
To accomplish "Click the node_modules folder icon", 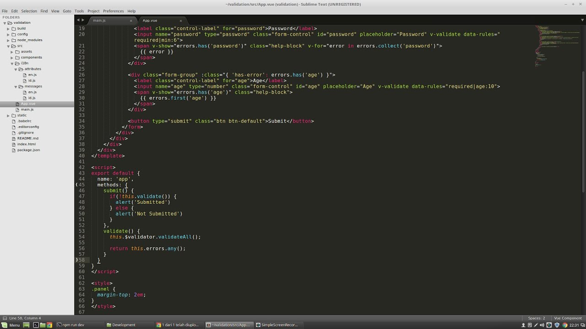I will pos(14,40).
